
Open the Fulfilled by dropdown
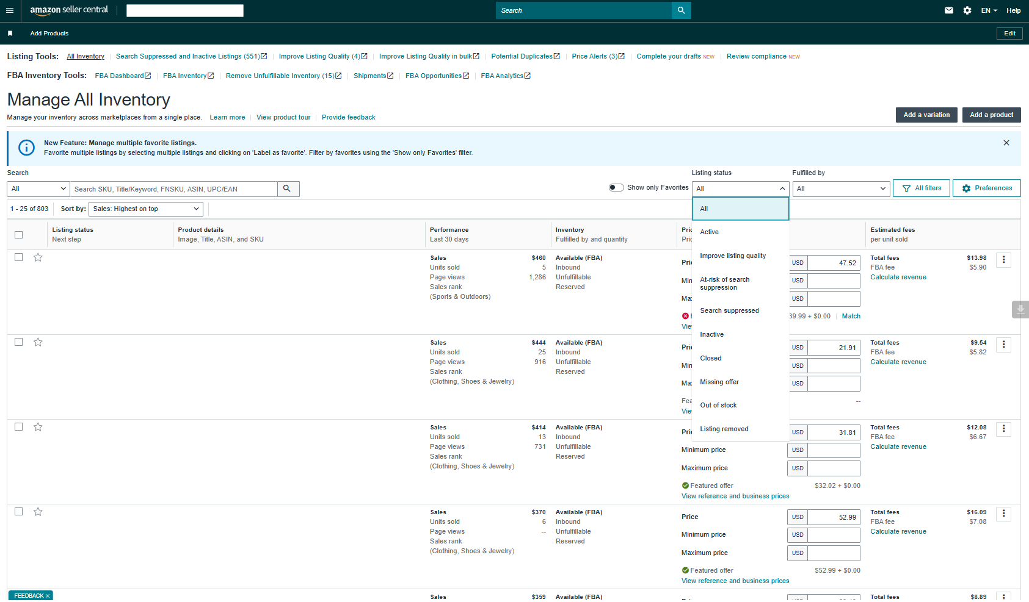point(841,189)
